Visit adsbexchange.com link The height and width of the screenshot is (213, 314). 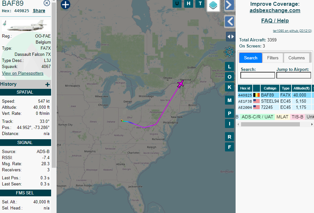pyautogui.click(x=275, y=10)
